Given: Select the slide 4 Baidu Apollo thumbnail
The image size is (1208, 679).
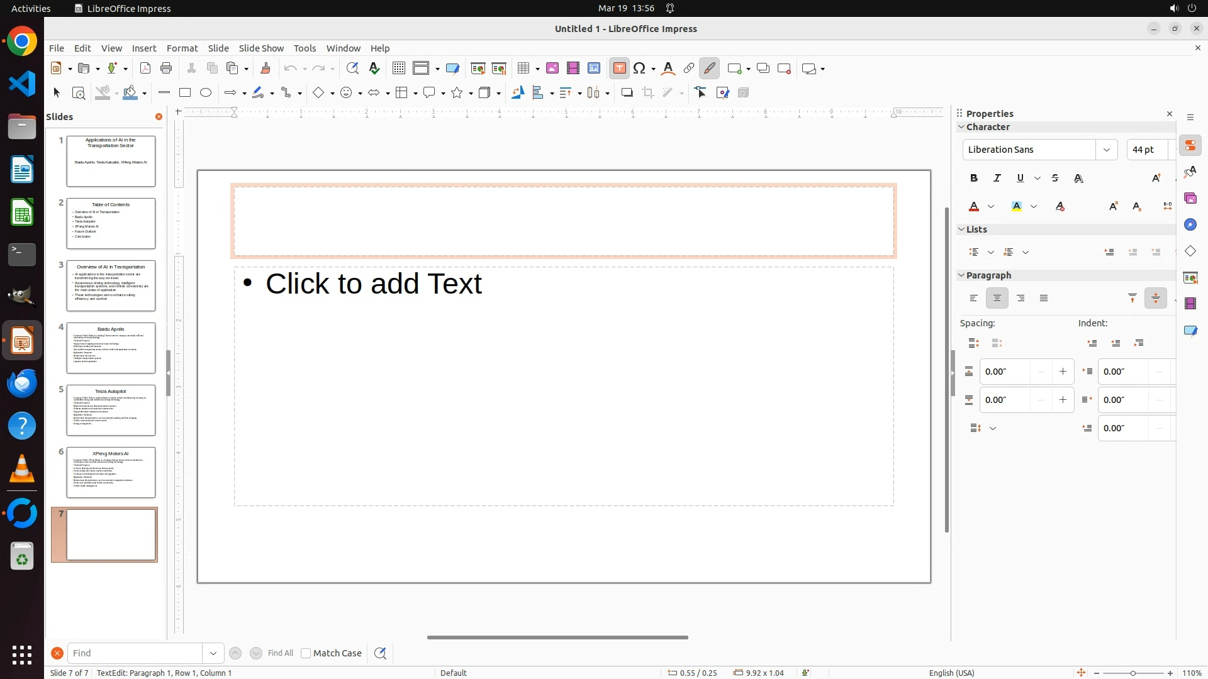Looking at the screenshot, I should click(x=111, y=348).
